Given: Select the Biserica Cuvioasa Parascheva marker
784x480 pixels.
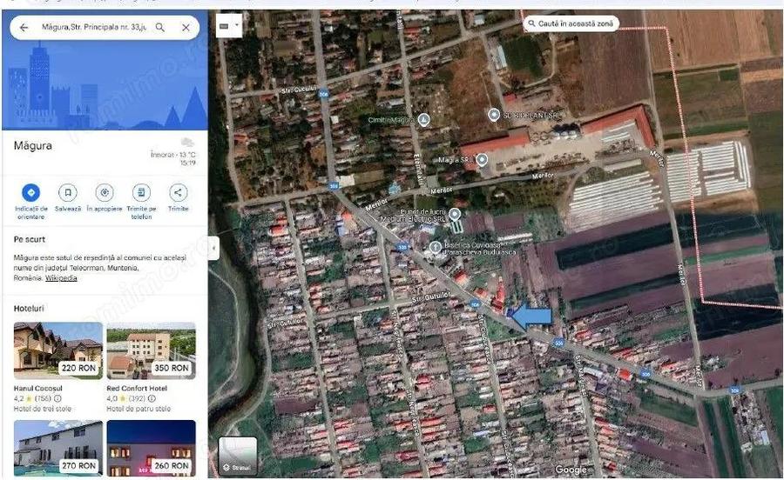Looking at the screenshot, I should [436, 247].
